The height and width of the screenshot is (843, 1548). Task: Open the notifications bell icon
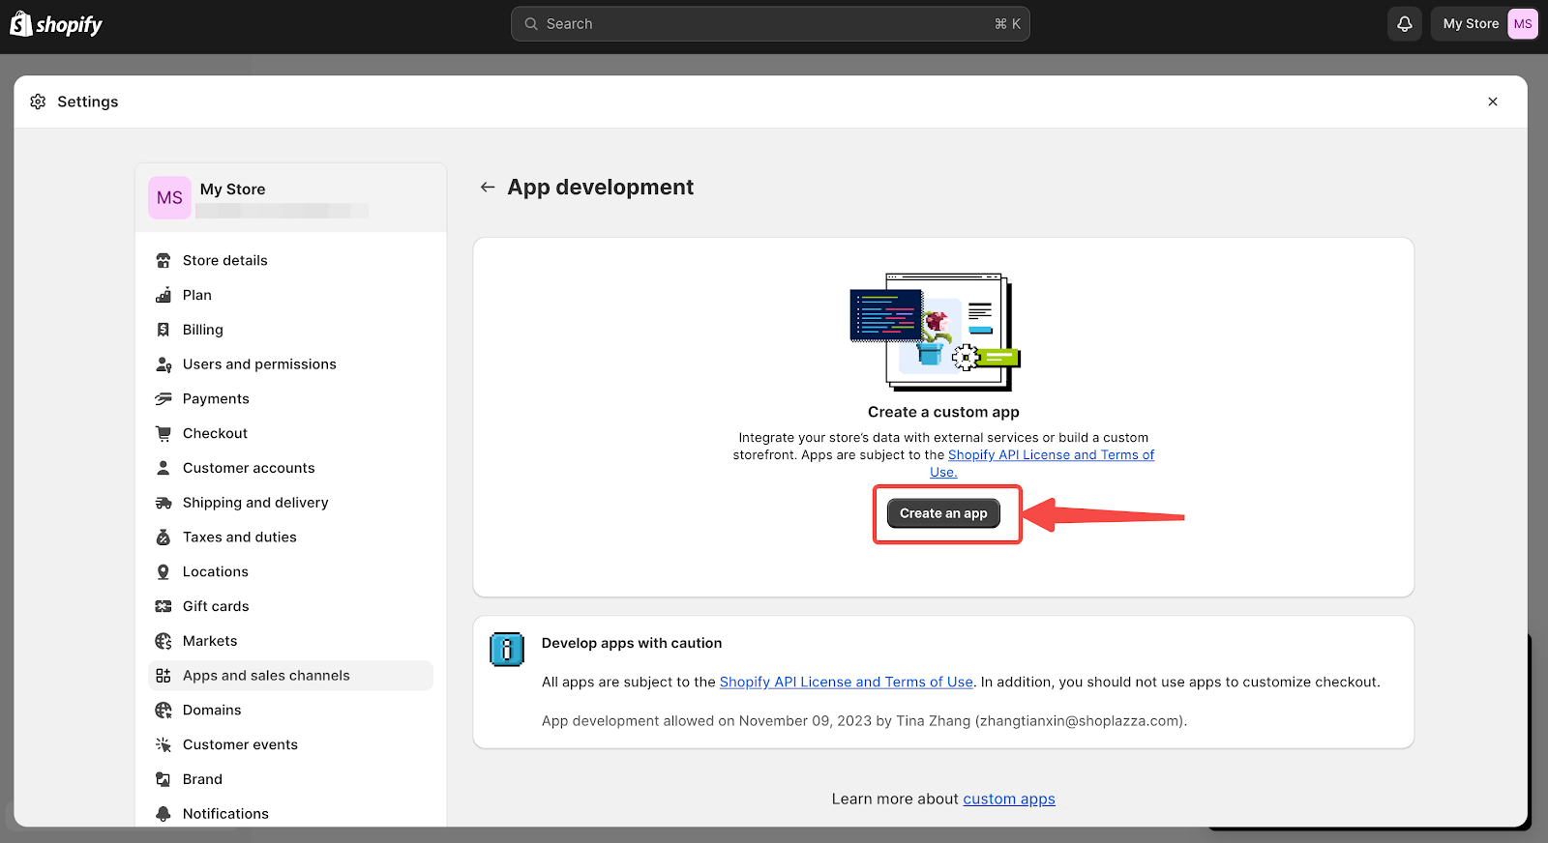click(x=1405, y=24)
